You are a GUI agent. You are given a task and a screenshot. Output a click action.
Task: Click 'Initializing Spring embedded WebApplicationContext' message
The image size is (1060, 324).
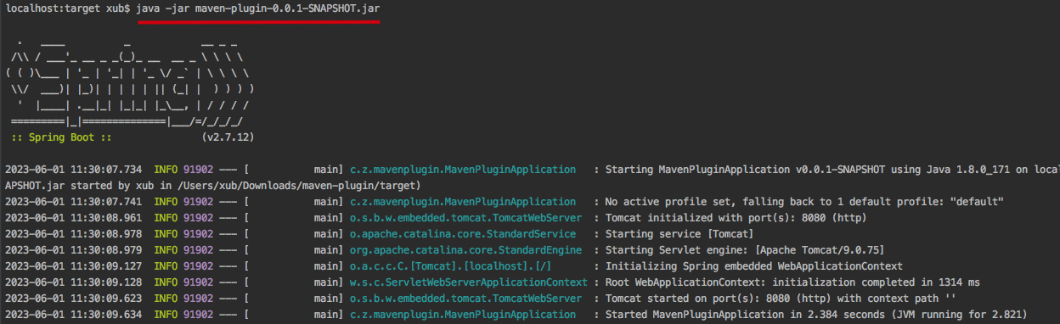tap(753, 265)
